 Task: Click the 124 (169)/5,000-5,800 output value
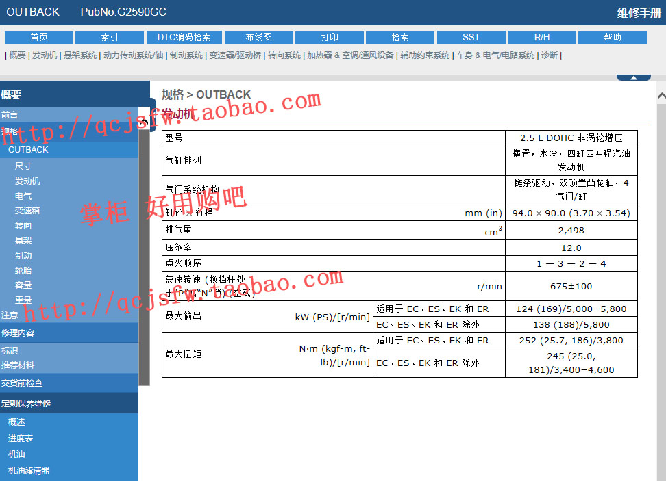(x=571, y=309)
